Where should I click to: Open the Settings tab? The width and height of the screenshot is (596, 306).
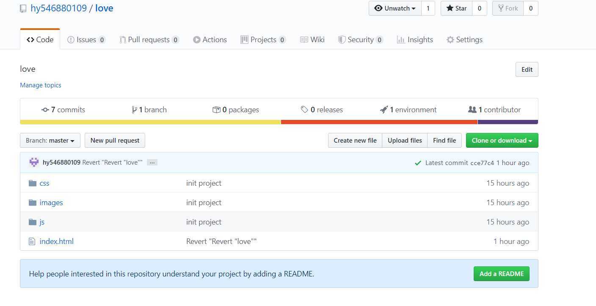(464, 40)
